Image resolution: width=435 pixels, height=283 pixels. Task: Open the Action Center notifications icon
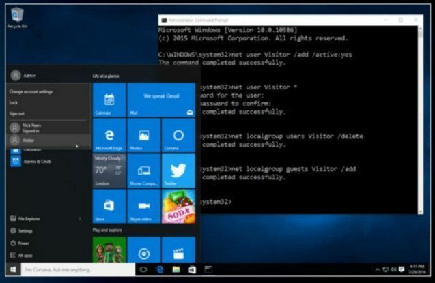tap(402, 269)
